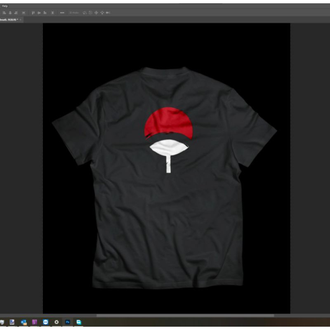Choose the 3D pan icon
The width and height of the screenshot is (330, 330).
tap(96, 13)
